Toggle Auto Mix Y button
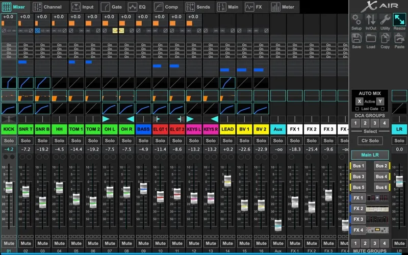This screenshot has height=255, width=408. coord(380,101)
